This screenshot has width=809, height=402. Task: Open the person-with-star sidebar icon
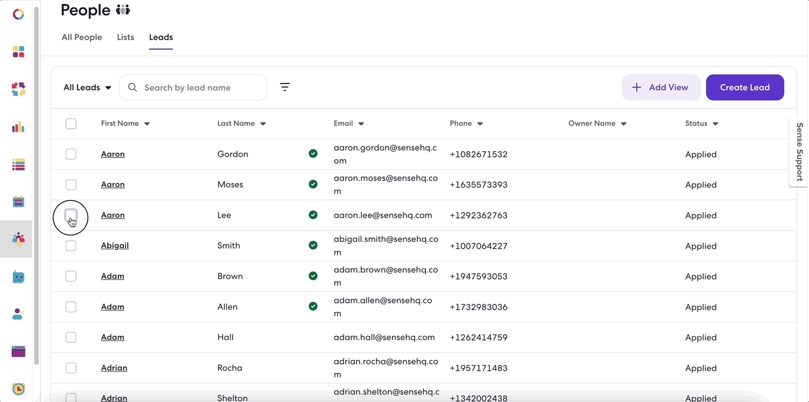18,314
